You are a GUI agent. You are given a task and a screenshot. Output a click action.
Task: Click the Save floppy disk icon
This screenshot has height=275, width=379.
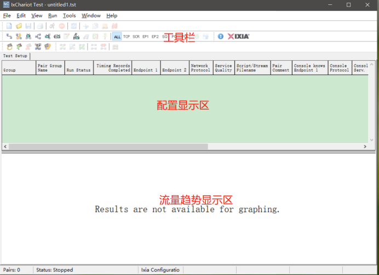tap(28, 26)
